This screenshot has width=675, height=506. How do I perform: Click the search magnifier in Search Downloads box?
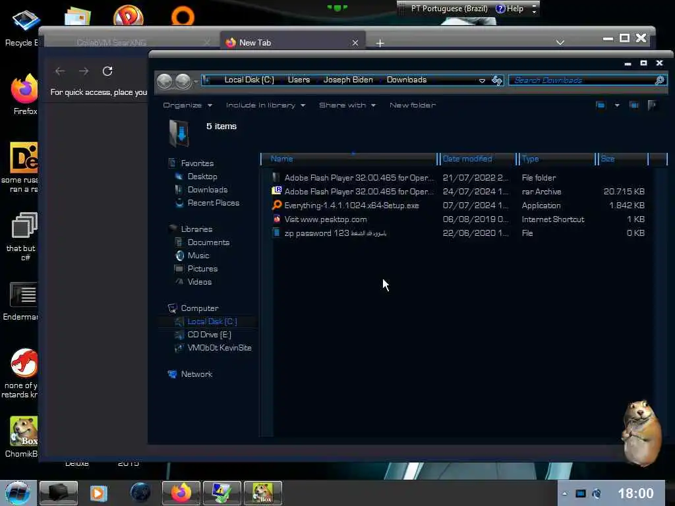point(659,80)
